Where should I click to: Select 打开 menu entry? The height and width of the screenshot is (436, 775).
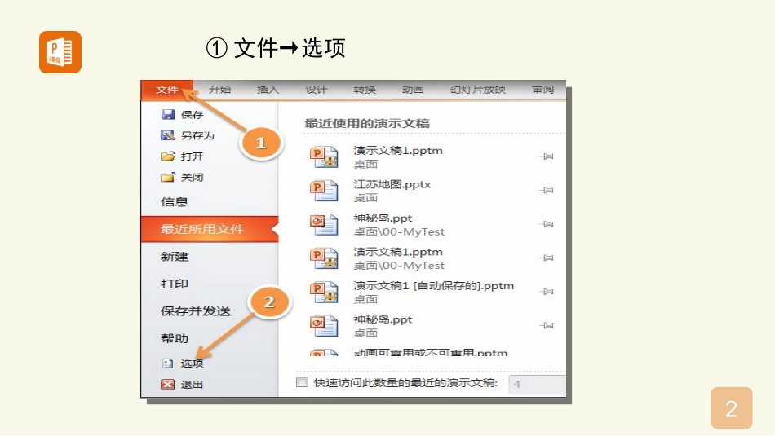[192, 156]
